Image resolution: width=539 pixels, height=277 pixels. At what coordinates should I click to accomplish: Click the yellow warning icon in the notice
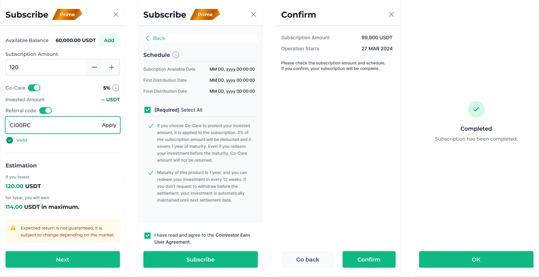tap(13, 228)
